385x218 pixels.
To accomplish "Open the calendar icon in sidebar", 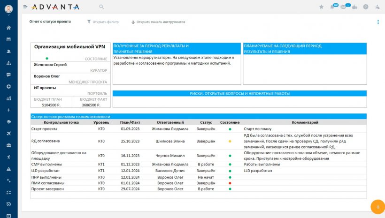I will click(x=8, y=39).
